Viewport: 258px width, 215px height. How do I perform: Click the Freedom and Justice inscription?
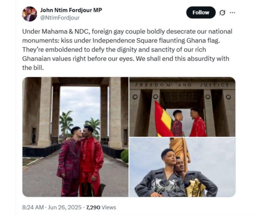tap(182, 85)
